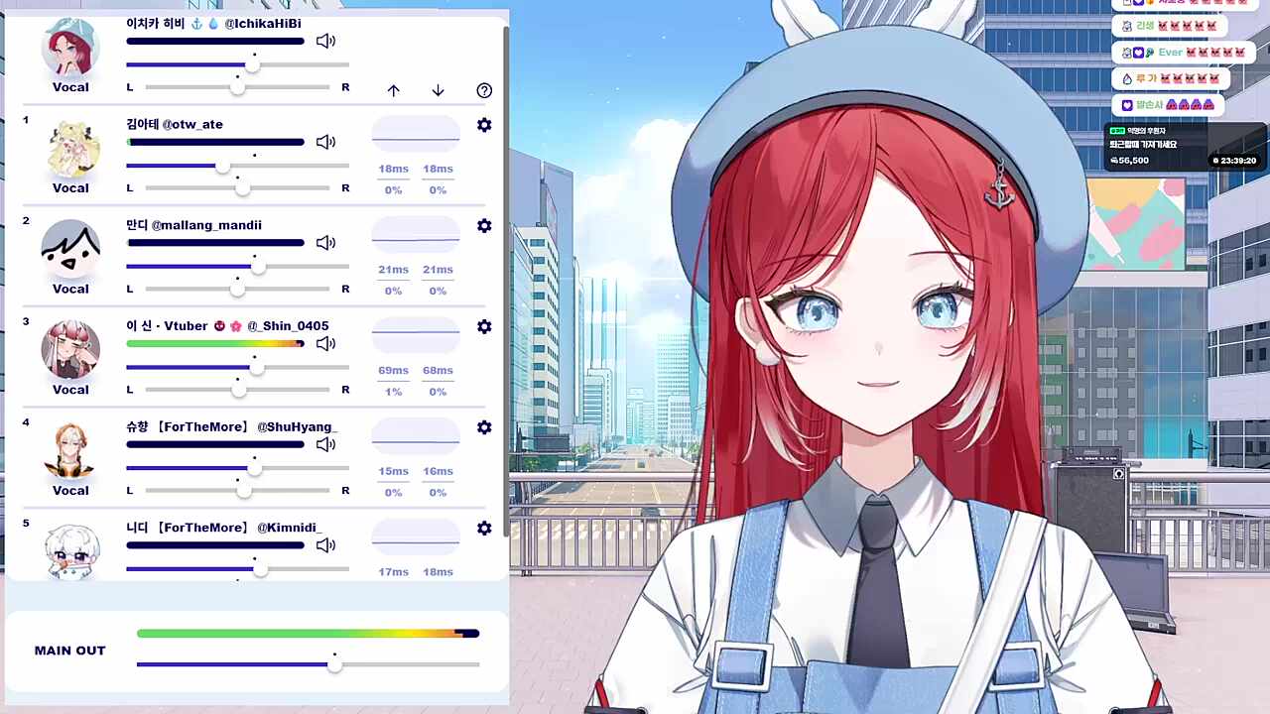Mute the speaker icon for 만디 @mallang_mandii
The image size is (1270, 714).
point(325,243)
